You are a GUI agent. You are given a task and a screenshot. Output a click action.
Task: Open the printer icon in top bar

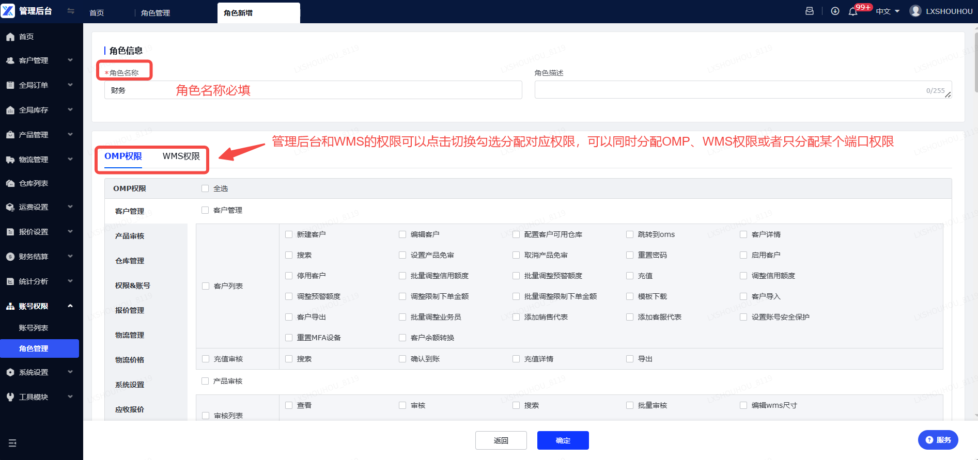pos(810,11)
